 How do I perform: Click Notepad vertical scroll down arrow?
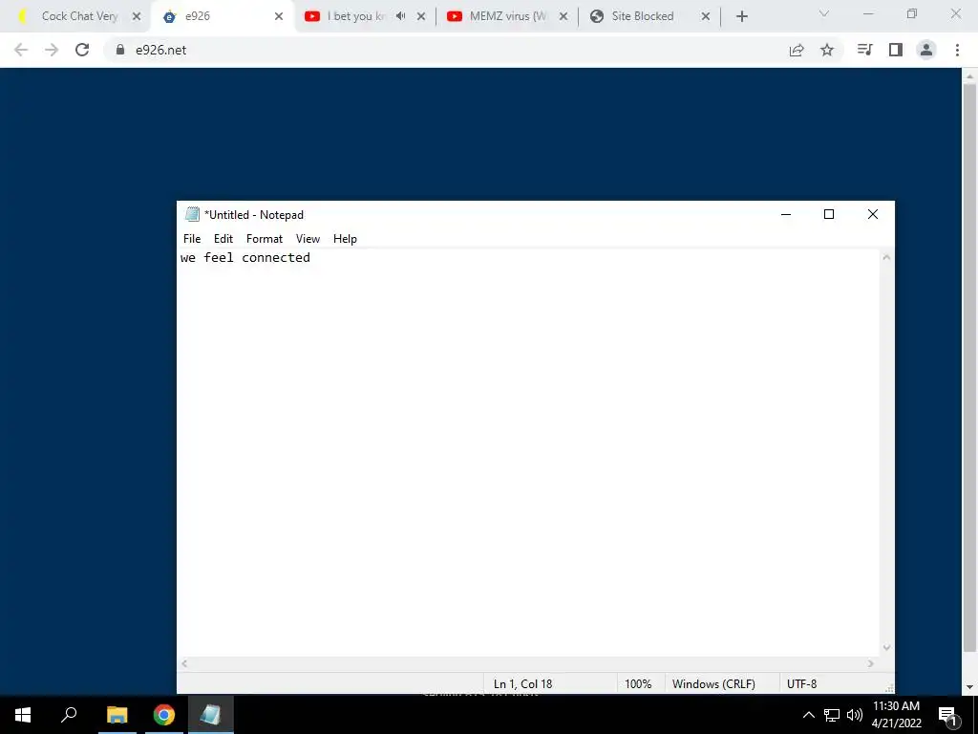click(x=886, y=648)
